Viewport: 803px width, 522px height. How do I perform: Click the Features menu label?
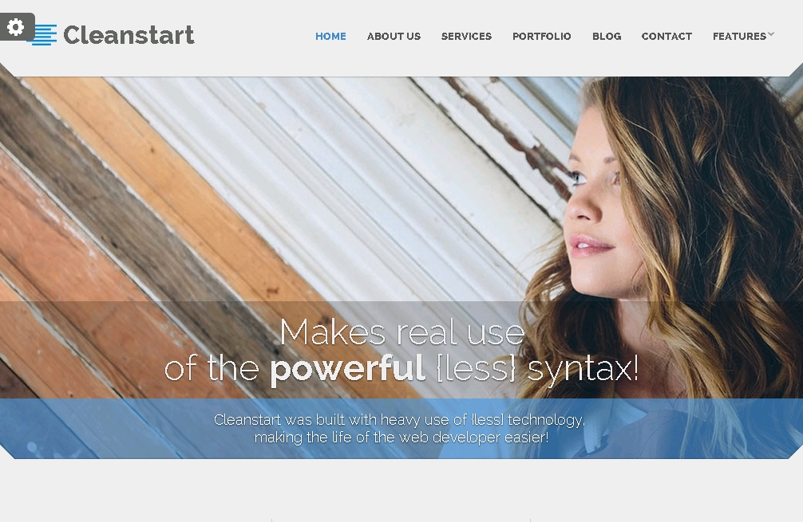pyautogui.click(x=739, y=37)
